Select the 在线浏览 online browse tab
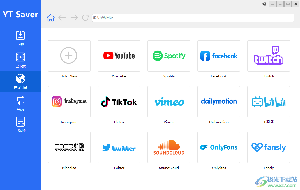 point(20,82)
